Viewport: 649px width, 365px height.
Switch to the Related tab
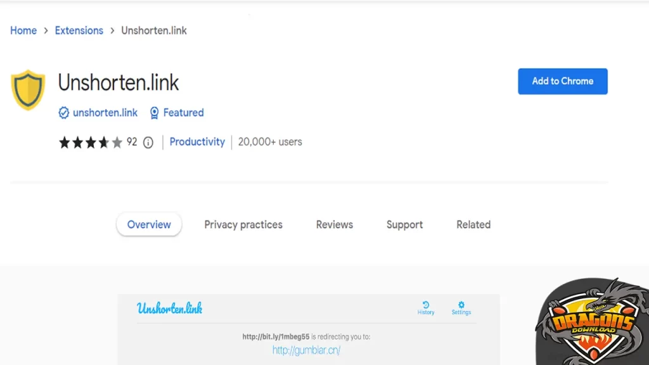(x=473, y=224)
